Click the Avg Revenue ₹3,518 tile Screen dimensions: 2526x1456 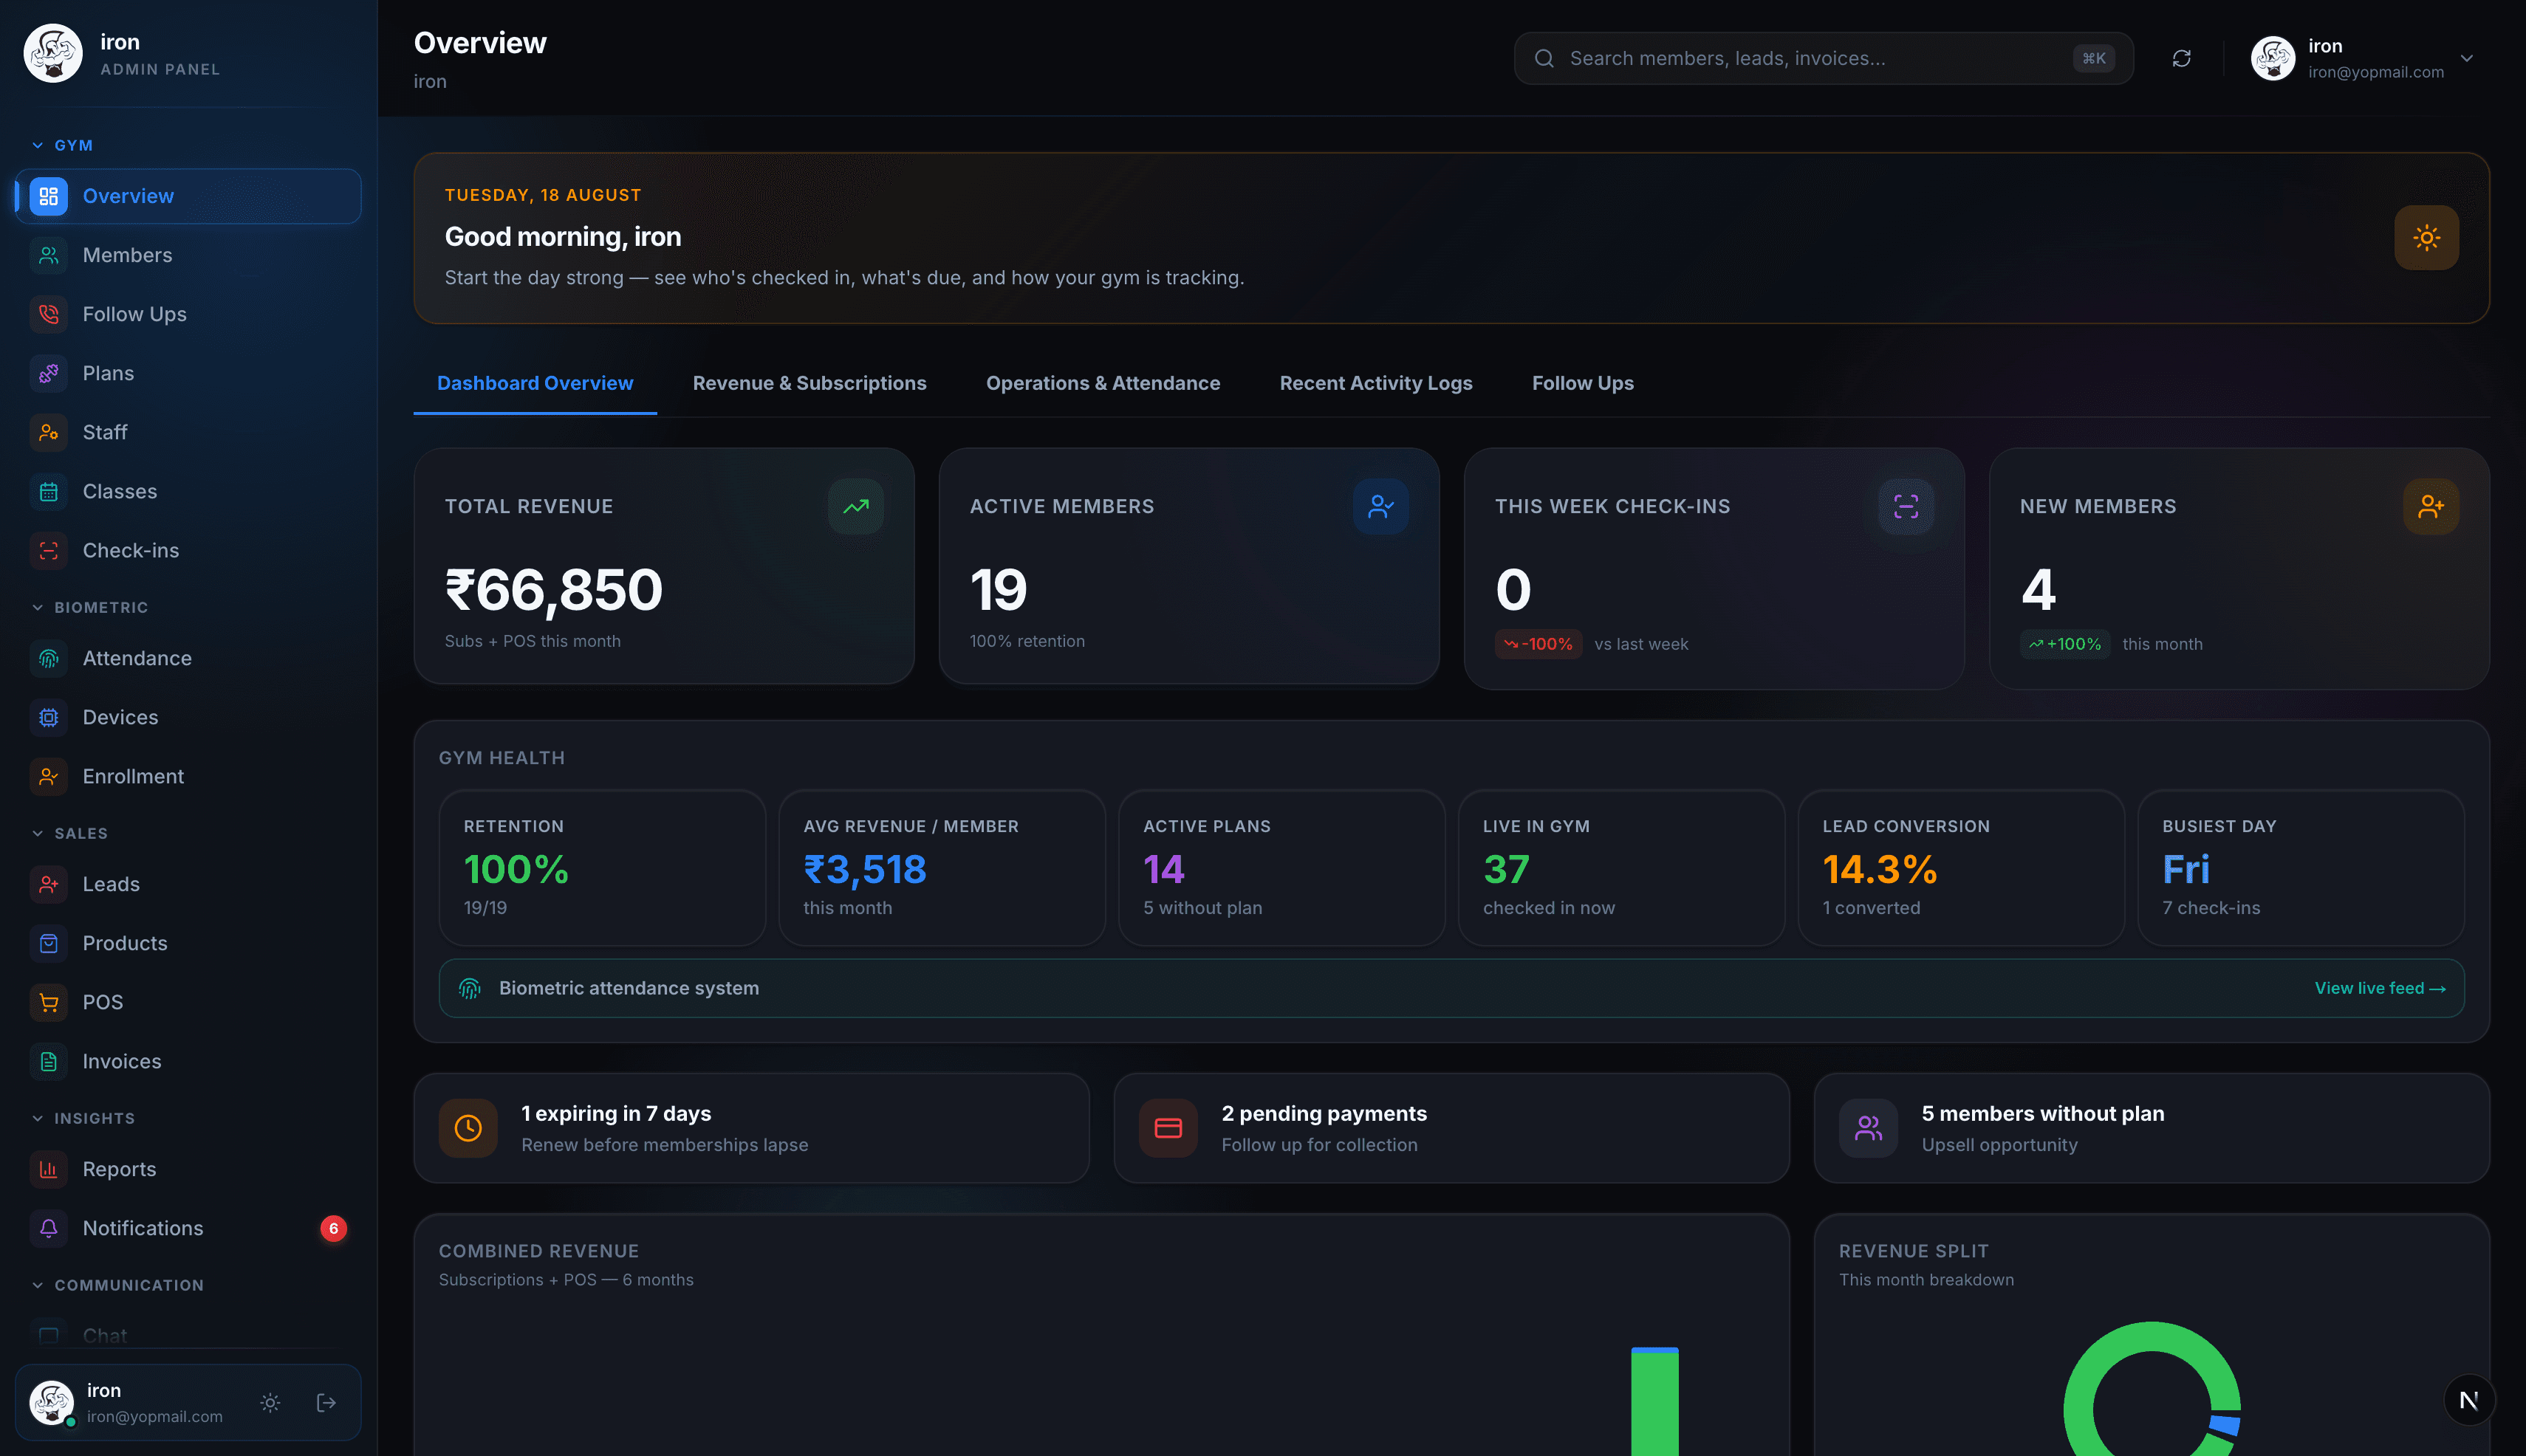click(x=942, y=868)
